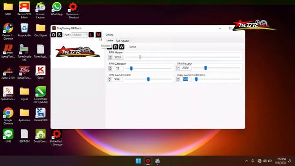Maximize the DragTuning MBRtech window
Image resolution: width=295 pixels, height=166 pixels.
click(x=230, y=28)
